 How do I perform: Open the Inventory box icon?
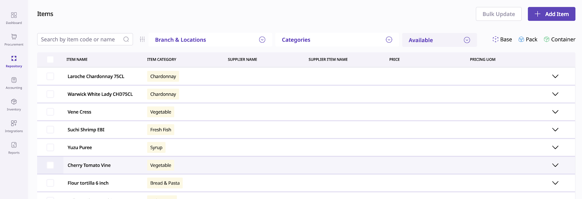tap(14, 102)
